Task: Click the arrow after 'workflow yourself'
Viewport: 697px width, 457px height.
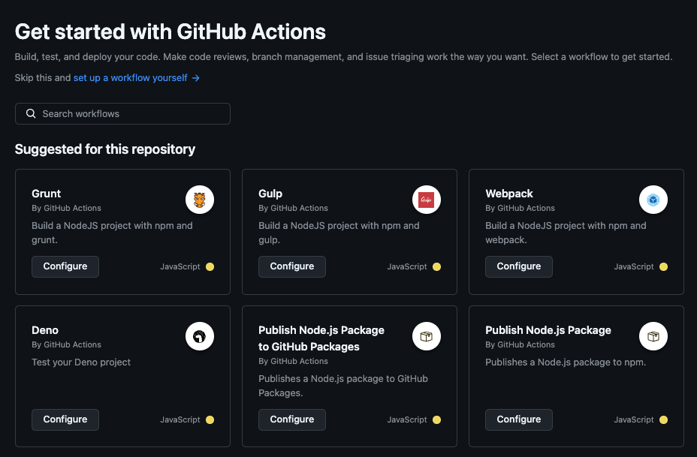Action: [195, 78]
